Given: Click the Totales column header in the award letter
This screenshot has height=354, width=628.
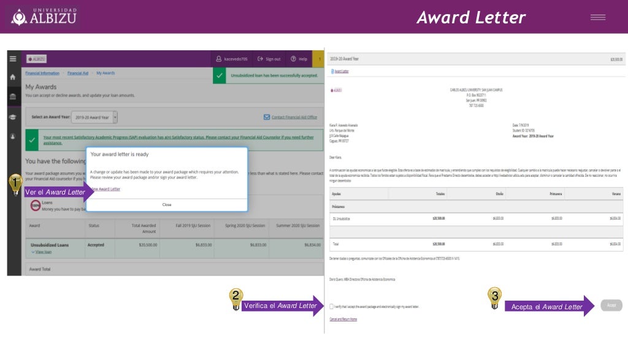Looking at the screenshot, I should tap(440, 194).
